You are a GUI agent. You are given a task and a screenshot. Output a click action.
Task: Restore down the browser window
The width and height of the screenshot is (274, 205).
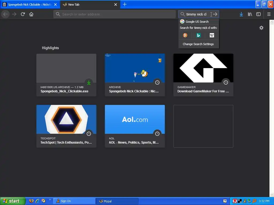(264, 4)
